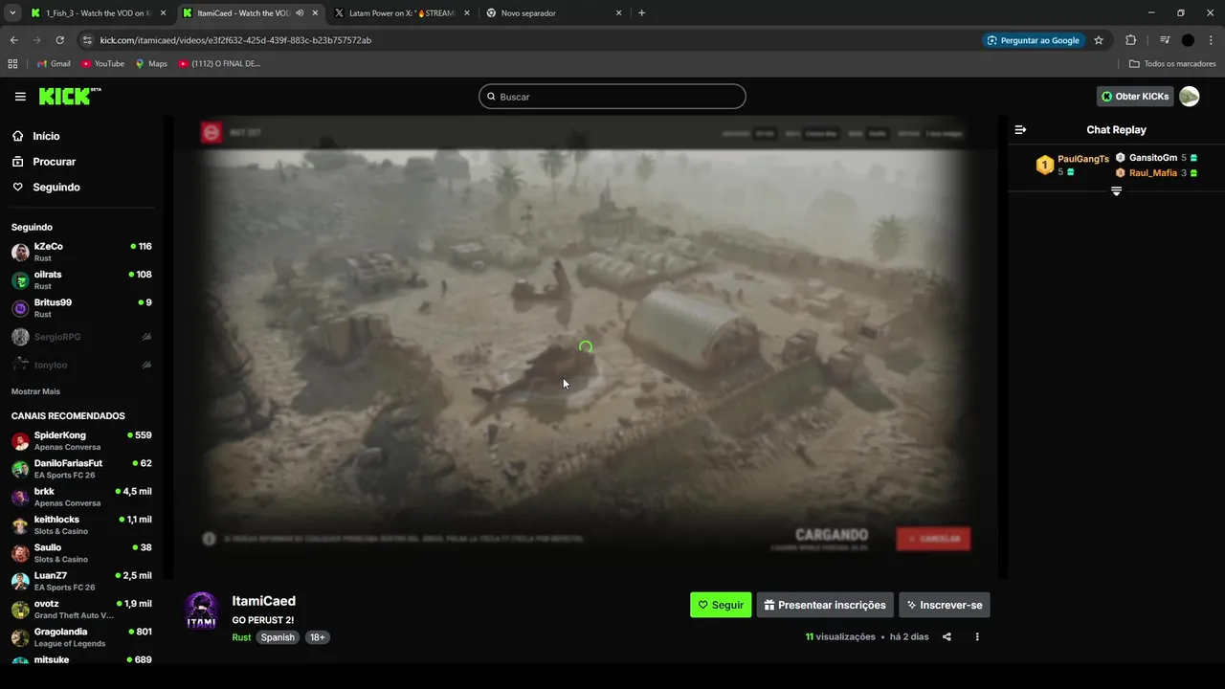This screenshot has width=1225, height=689.
Task: Go back in browser history
Action: (x=13, y=40)
